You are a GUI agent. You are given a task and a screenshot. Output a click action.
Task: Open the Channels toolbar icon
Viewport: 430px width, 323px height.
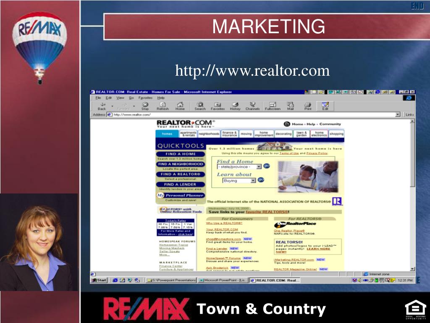tap(252, 106)
